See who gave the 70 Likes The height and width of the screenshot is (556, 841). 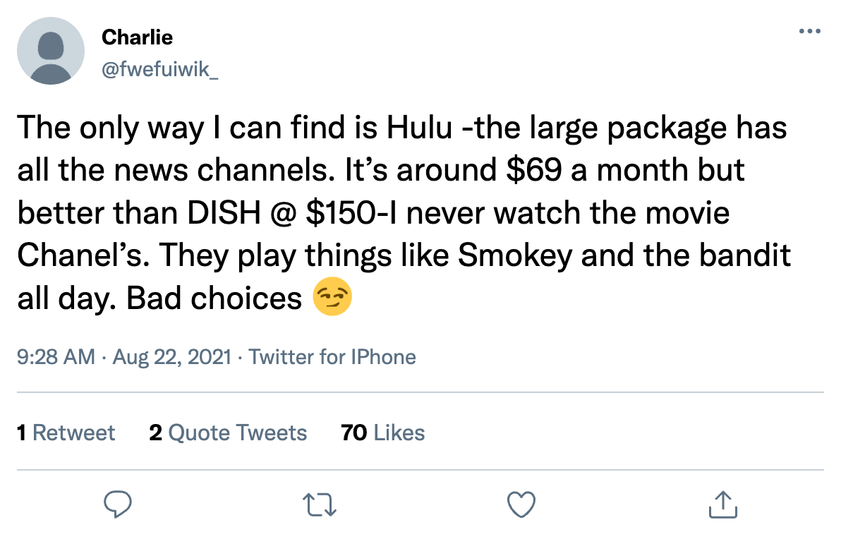click(x=382, y=433)
